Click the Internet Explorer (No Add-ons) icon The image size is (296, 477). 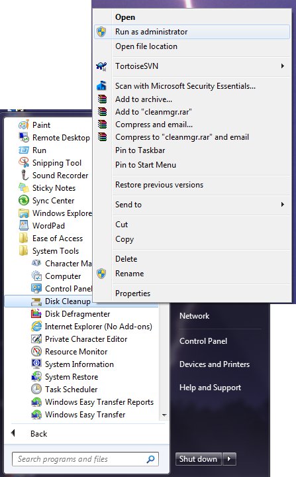click(36, 326)
